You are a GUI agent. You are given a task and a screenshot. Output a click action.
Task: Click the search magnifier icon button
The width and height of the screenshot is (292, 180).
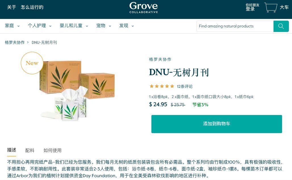click(281, 26)
